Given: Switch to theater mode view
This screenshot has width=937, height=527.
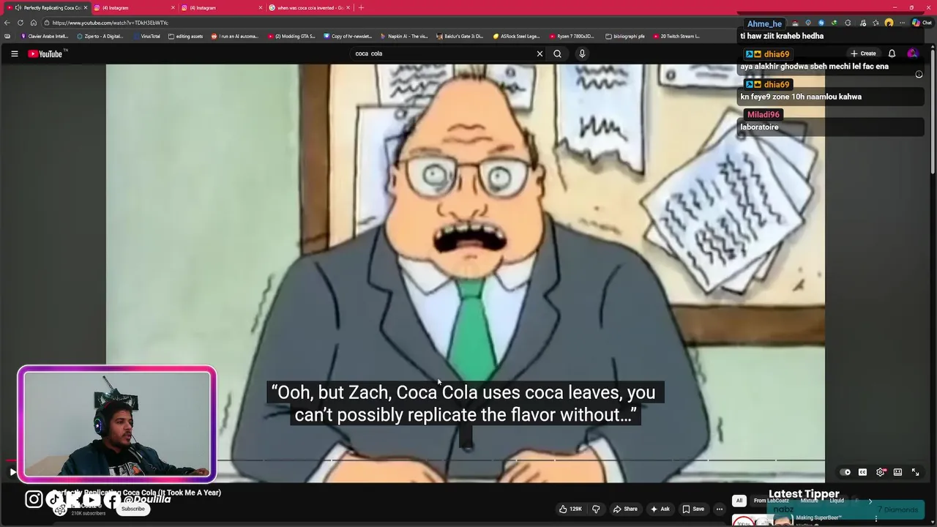Looking at the screenshot, I should [x=897, y=472].
